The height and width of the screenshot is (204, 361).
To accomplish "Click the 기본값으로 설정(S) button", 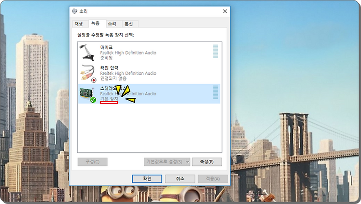I will 164,161.
